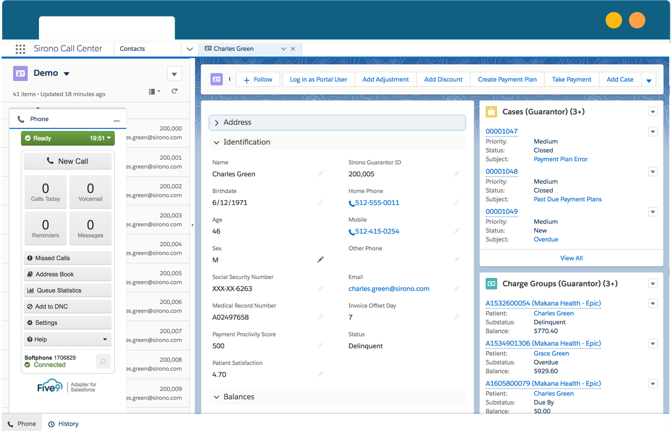Open actions for case 00001047
Screen dimensions: 672x431
click(653, 132)
